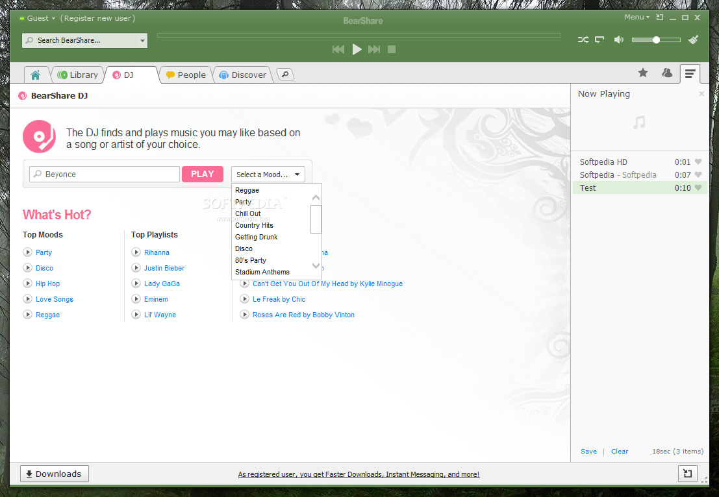Favorite the Test track heart
This screenshot has width=719, height=497.
pyautogui.click(x=698, y=188)
